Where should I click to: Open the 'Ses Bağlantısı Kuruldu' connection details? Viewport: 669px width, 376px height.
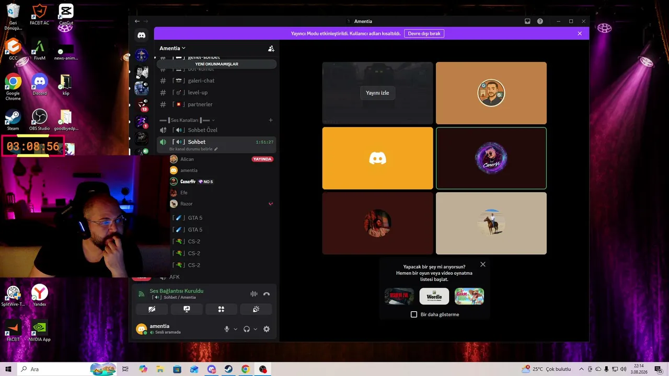click(x=177, y=291)
